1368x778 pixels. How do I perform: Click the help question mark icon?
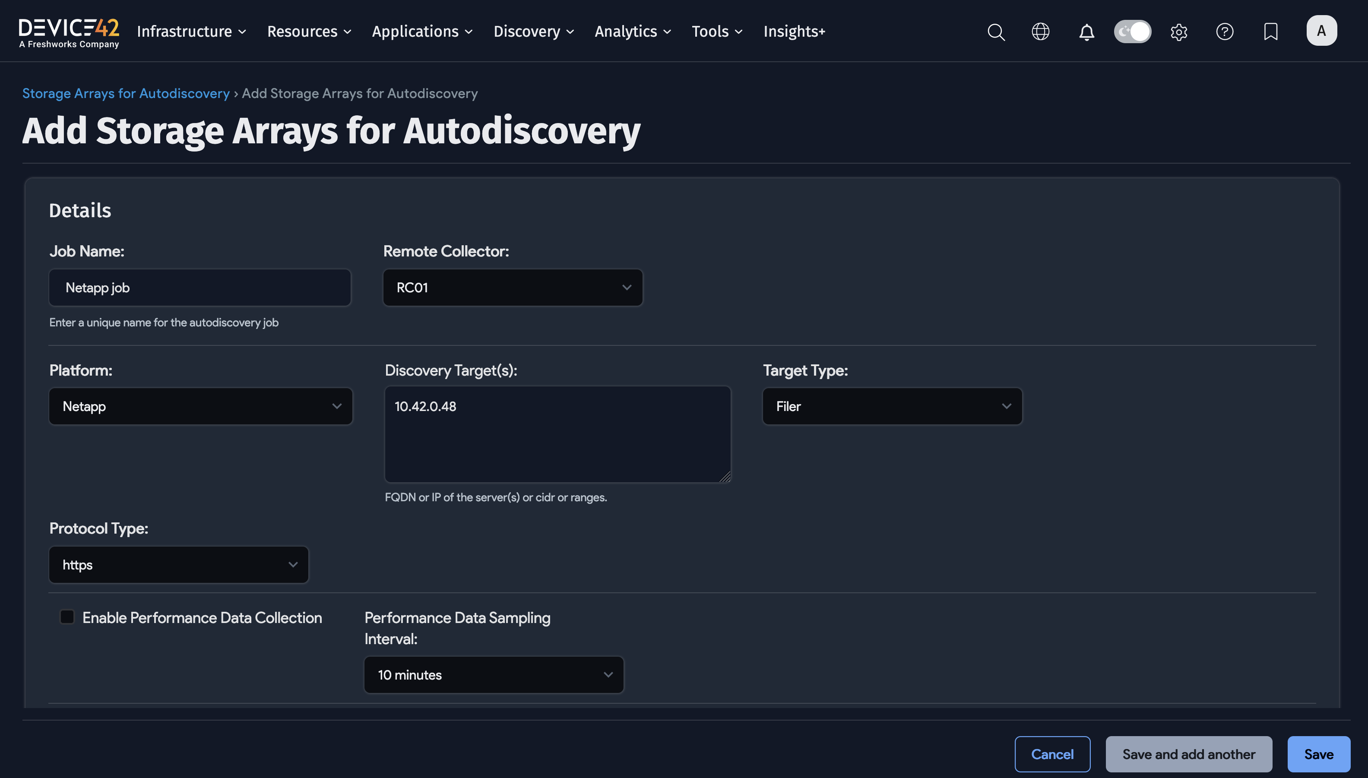1224,32
